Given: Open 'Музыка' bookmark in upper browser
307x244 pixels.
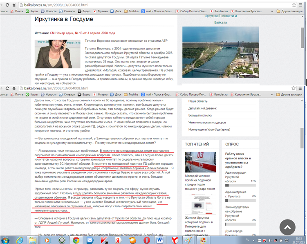Looking at the screenshot, I should [101, 11].
